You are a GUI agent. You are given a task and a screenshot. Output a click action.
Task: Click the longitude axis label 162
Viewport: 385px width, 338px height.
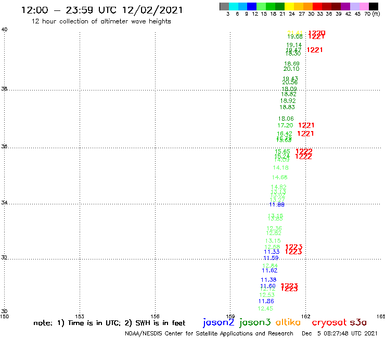(306, 317)
